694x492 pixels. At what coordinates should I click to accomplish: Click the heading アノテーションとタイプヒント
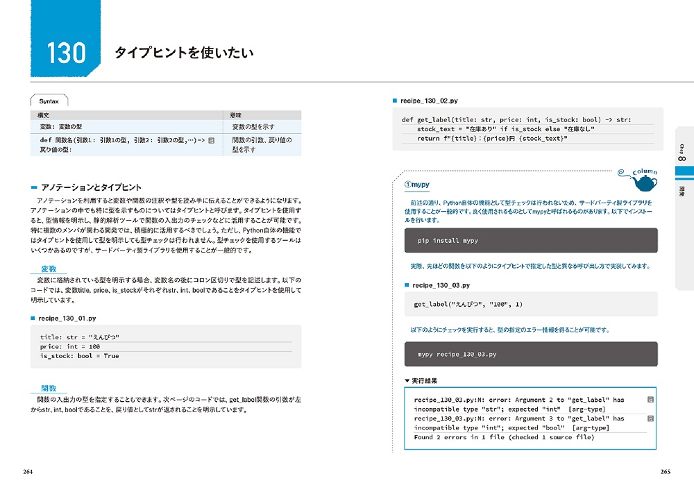coord(91,187)
